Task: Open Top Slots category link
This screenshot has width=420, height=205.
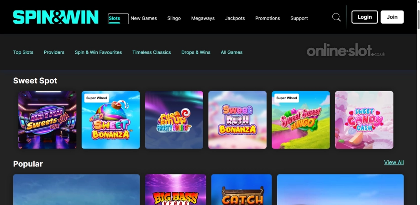Action: [23, 52]
